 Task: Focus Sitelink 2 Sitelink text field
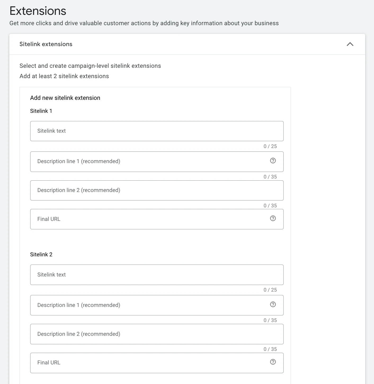pos(157,275)
